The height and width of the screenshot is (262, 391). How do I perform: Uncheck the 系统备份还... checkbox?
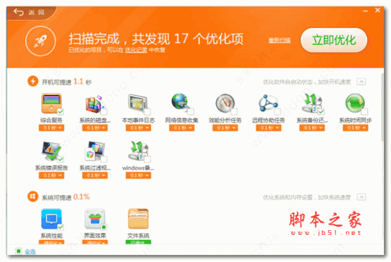(x=321, y=112)
